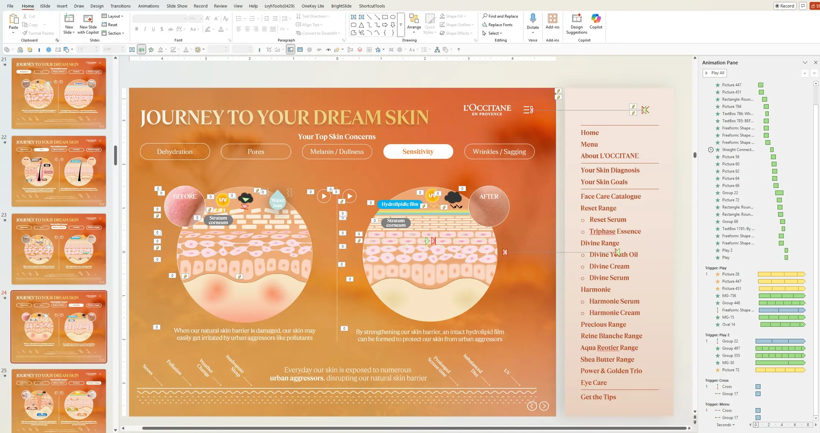Click the Wrinkles / Sagging pill button
Image resolution: width=820 pixels, height=433 pixels.
click(x=499, y=152)
